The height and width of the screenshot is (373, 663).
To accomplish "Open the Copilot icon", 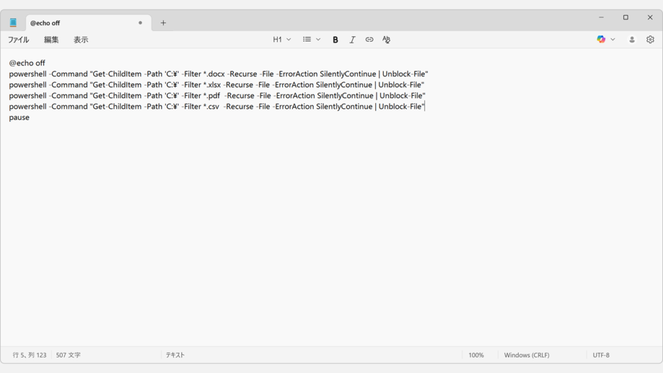I will click(601, 40).
